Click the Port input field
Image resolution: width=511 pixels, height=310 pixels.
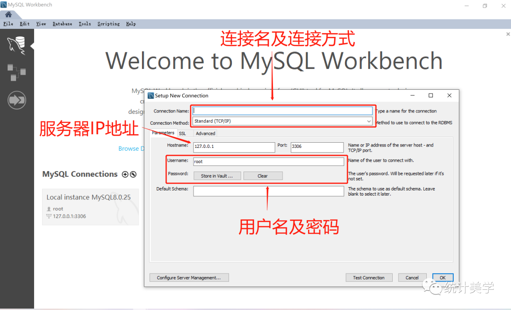pos(317,147)
